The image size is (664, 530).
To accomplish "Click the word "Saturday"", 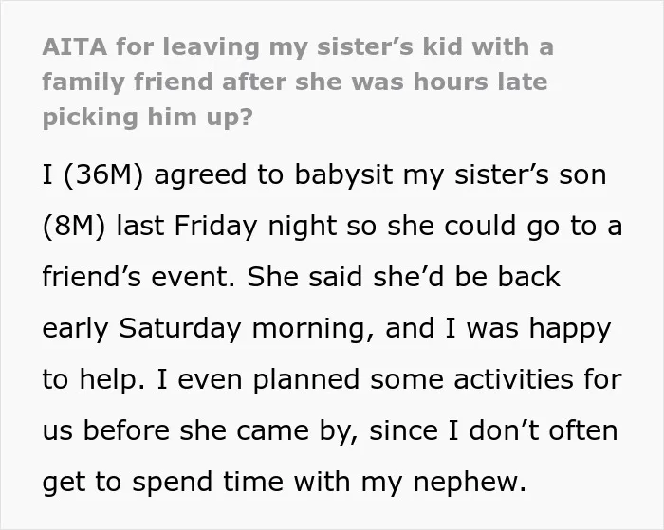I will coord(180,328).
